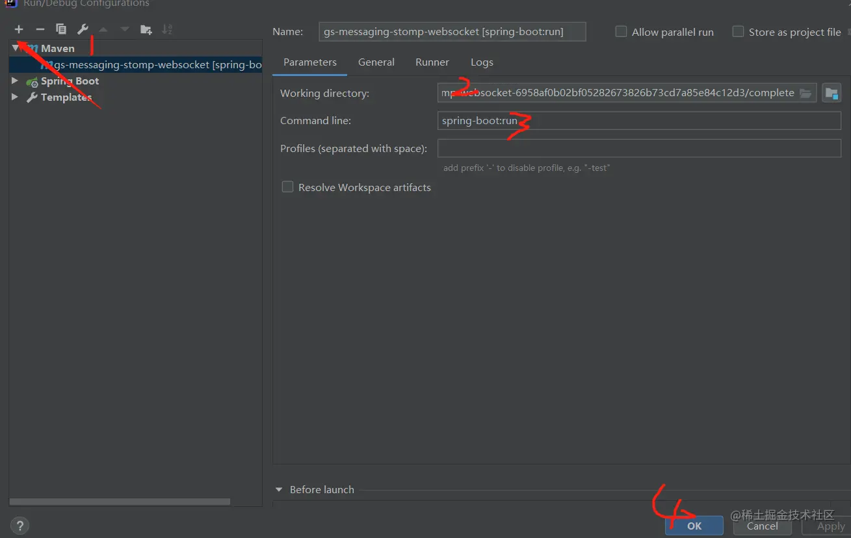
Task: Edit the configuration Name field
Action: (x=452, y=32)
